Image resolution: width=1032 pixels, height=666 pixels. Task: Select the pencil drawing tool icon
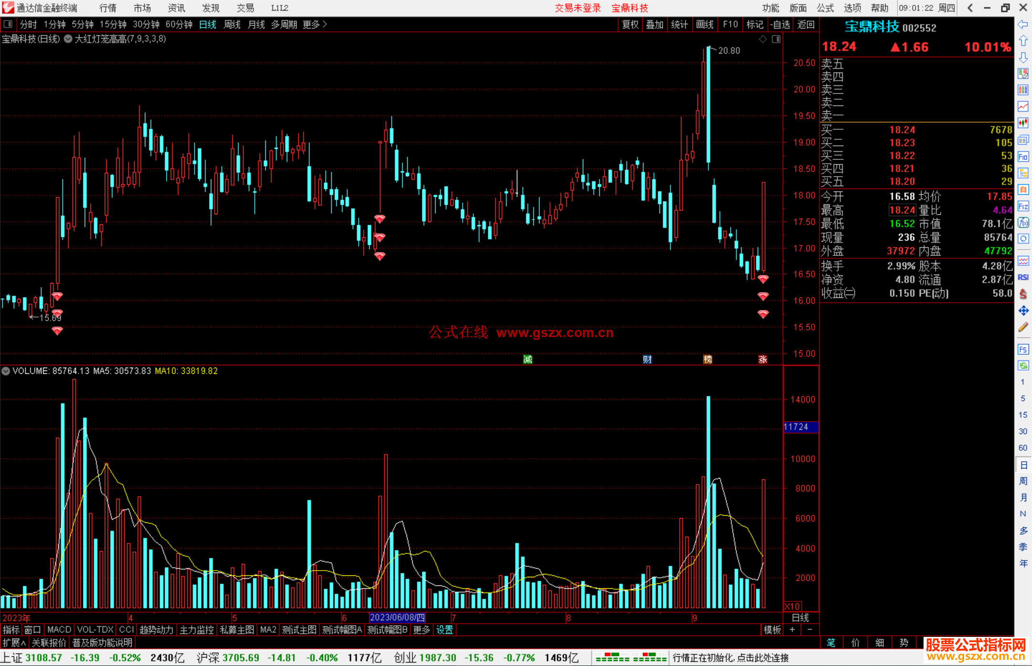[x=1023, y=327]
